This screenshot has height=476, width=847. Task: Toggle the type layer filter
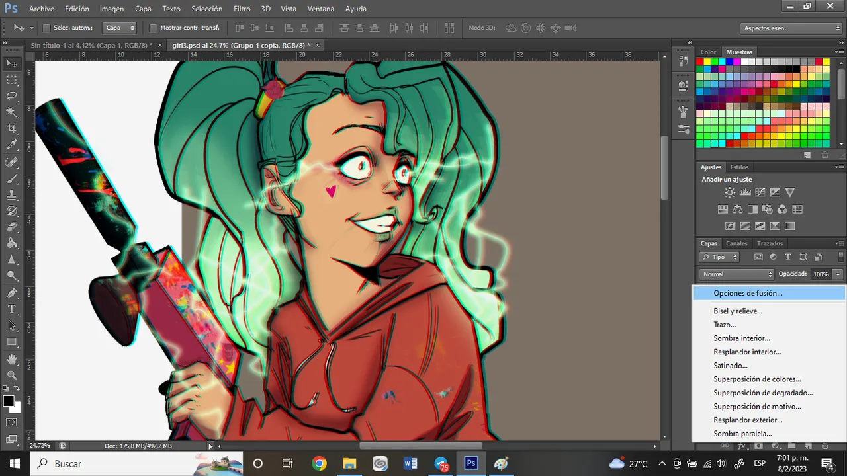pos(787,257)
